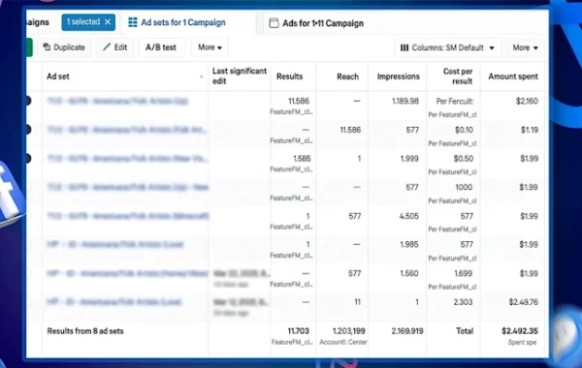The image size is (582, 368).
Task: Toggle the ad set with 1000 cost
Action: (x=28, y=187)
